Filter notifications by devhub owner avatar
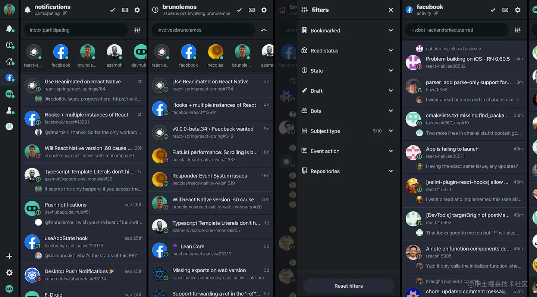The height and width of the screenshot is (297, 537). pos(140,52)
